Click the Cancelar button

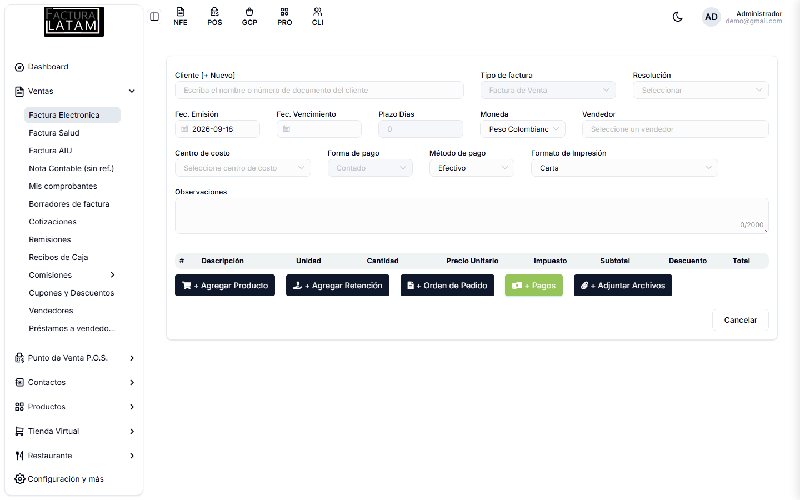tap(741, 320)
